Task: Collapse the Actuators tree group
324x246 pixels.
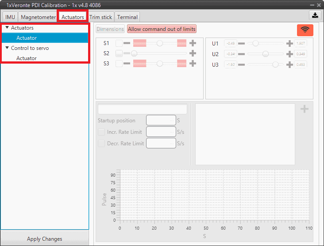Action: 7,28
